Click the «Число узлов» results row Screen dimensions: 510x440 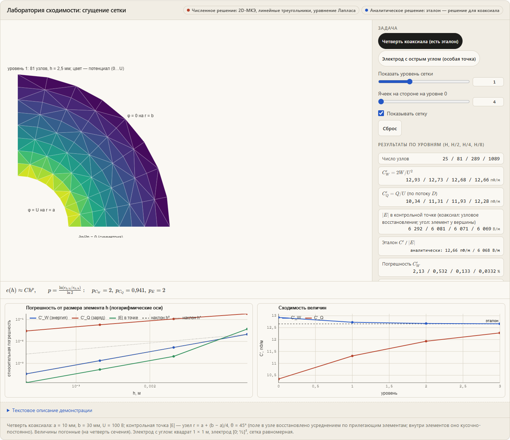(441, 159)
